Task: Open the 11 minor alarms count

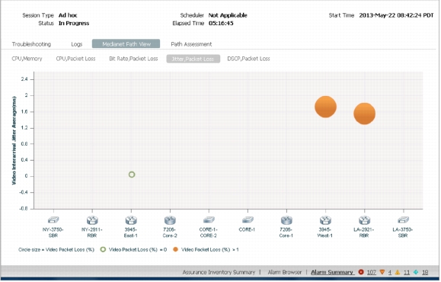Action: tap(407, 272)
